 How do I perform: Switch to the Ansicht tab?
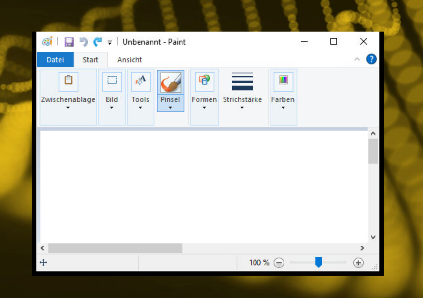tap(129, 60)
